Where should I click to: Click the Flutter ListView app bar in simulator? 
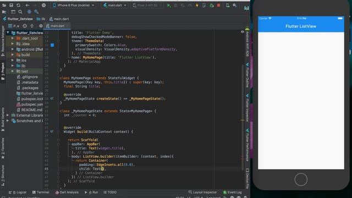301,26
